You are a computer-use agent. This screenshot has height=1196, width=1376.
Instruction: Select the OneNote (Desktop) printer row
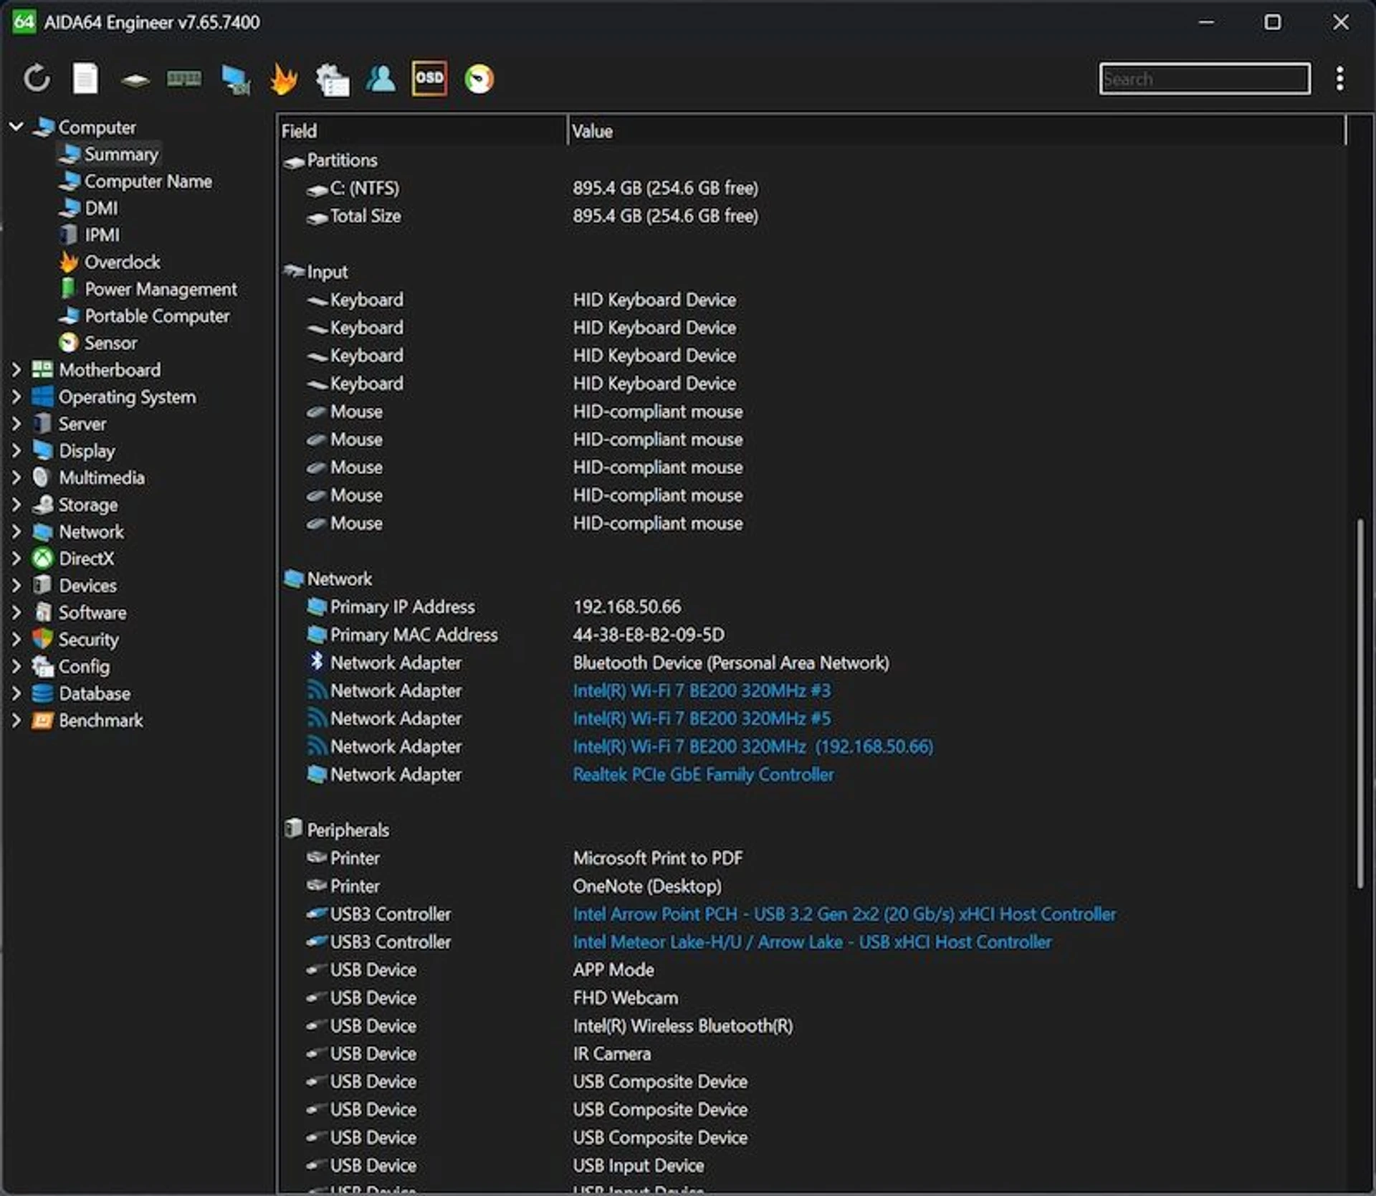click(x=811, y=886)
